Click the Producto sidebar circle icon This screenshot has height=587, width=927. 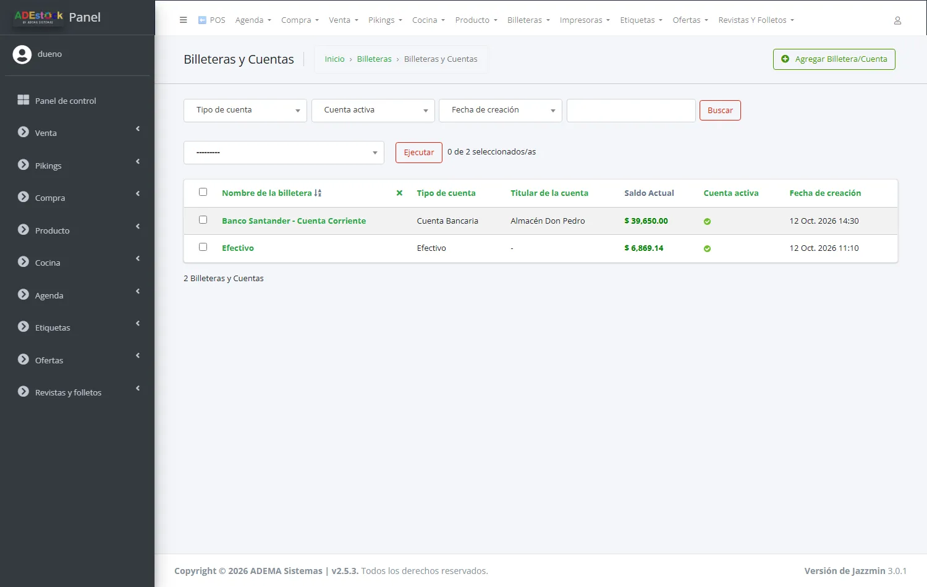[x=23, y=230]
